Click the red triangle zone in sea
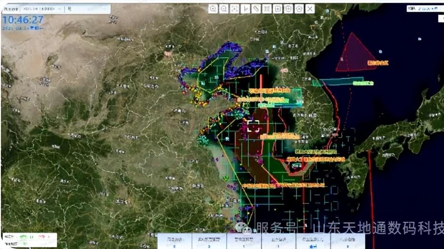Image resolution: width=444 pixels, height=249 pixels. coord(354,55)
